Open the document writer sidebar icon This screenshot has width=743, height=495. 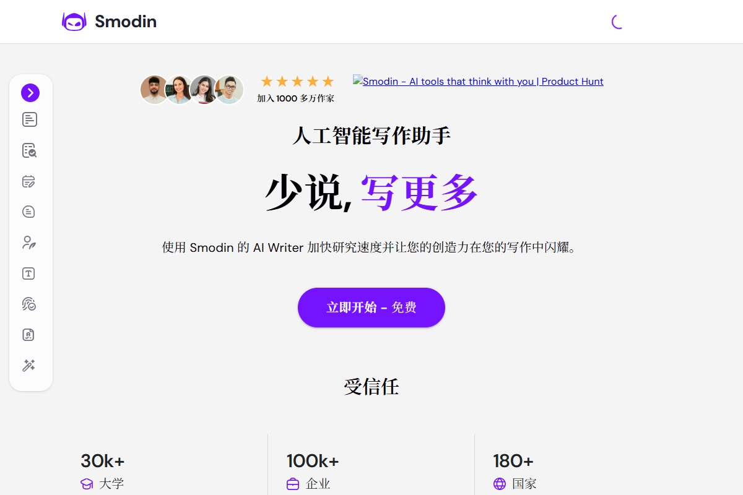coord(30,119)
